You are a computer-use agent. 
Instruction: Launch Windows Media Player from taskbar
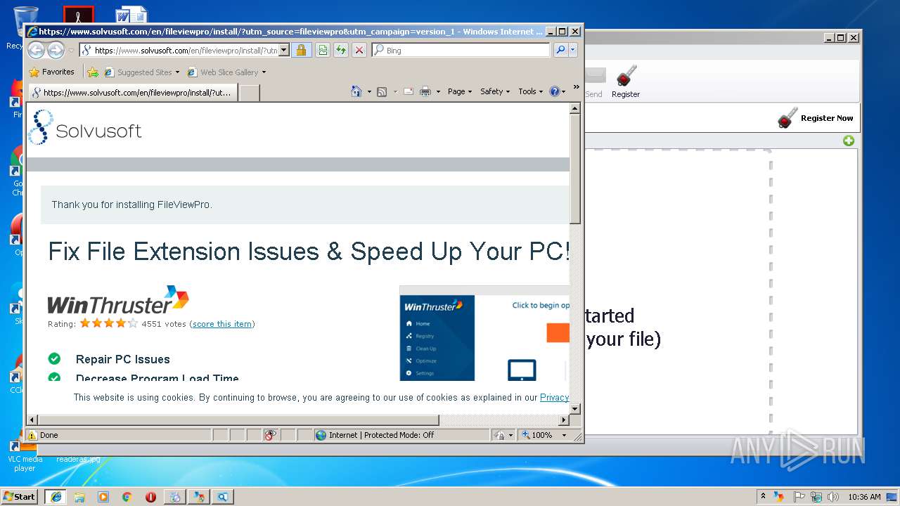103,497
